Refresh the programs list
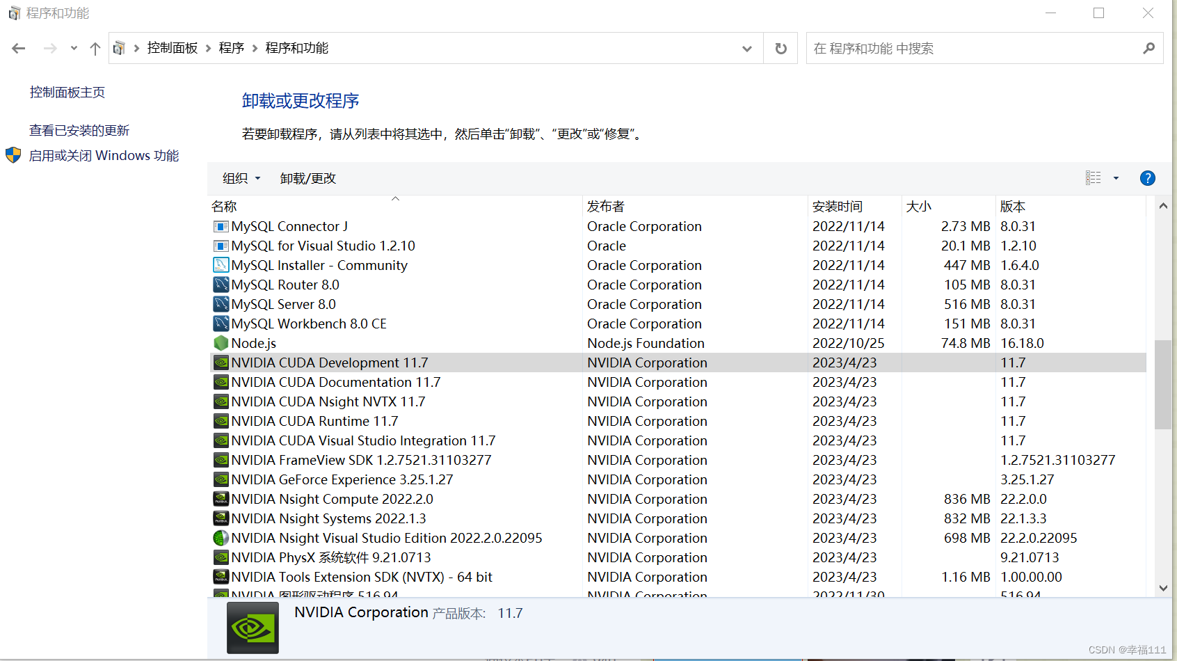 781,48
